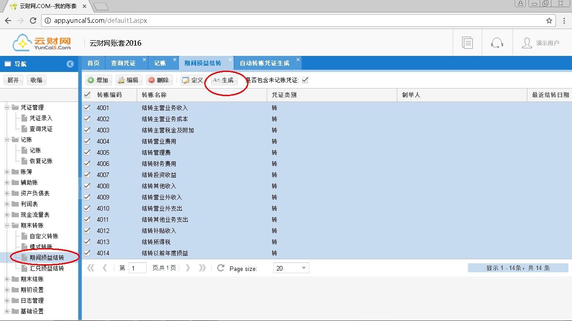Viewport: 572px width, 321px height.
Task: Open the Page size dropdown
Action: 304,268
